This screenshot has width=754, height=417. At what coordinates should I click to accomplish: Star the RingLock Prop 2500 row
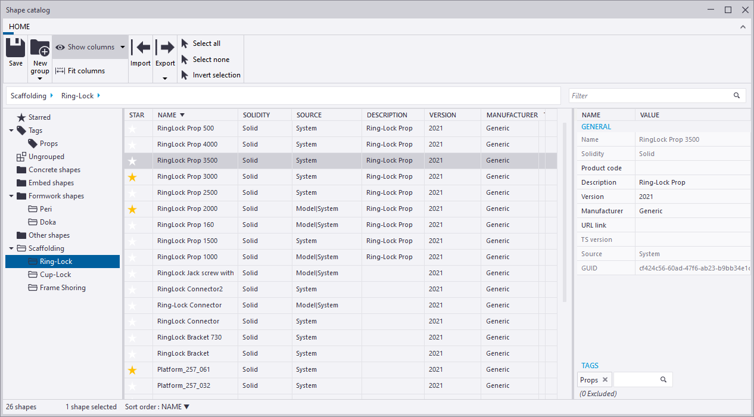(132, 193)
